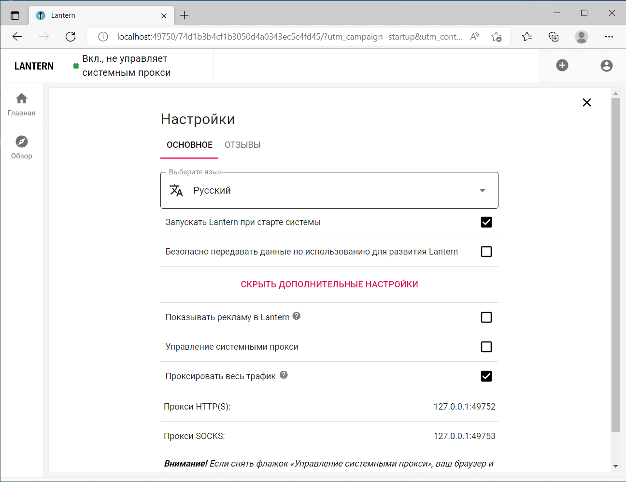The width and height of the screenshot is (626, 482).
Task: Enable Показывать рекламу в Lantern checkbox
Action: pyautogui.click(x=486, y=317)
